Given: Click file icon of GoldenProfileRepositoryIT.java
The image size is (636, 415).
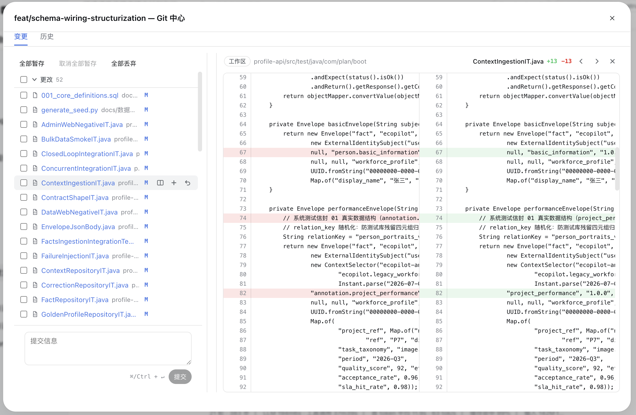Looking at the screenshot, I should pos(35,314).
